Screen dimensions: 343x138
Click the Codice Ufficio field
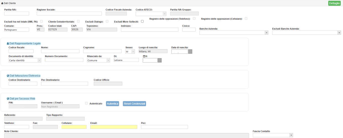[108, 84]
